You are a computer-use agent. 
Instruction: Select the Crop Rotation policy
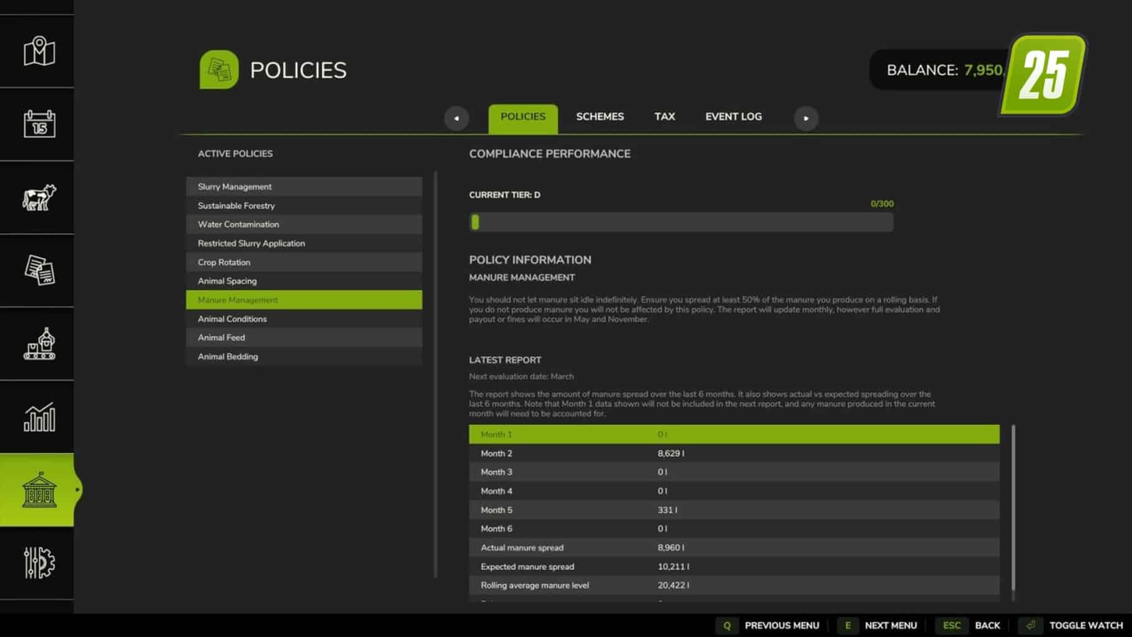304,262
